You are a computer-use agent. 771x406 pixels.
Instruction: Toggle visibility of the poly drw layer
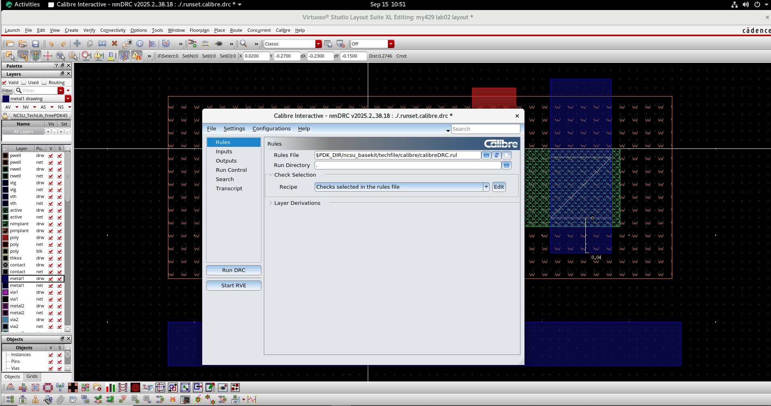point(51,238)
